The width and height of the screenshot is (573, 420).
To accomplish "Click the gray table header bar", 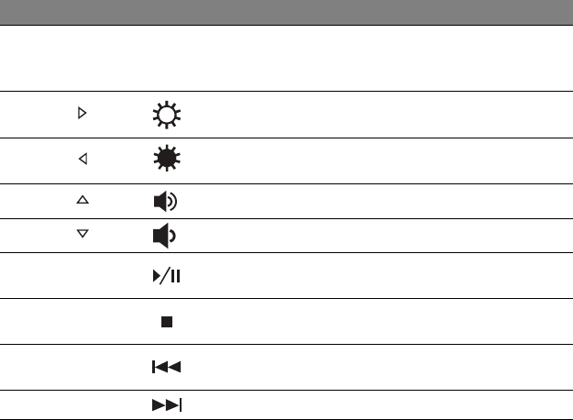I will click(x=286, y=12).
